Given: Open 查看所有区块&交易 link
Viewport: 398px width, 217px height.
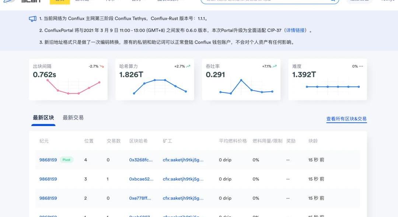Looking at the screenshot, I should point(346,119).
